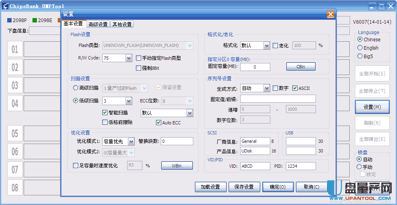The height and width of the screenshot is (205, 397).
Task: Switch to the 其他设置 tab
Action: pos(122,24)
